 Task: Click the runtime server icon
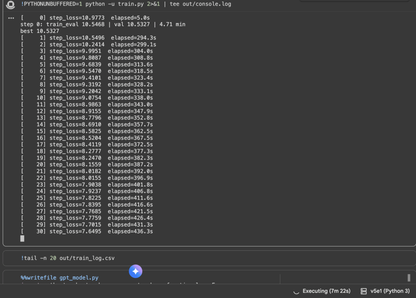click(364, 291)
